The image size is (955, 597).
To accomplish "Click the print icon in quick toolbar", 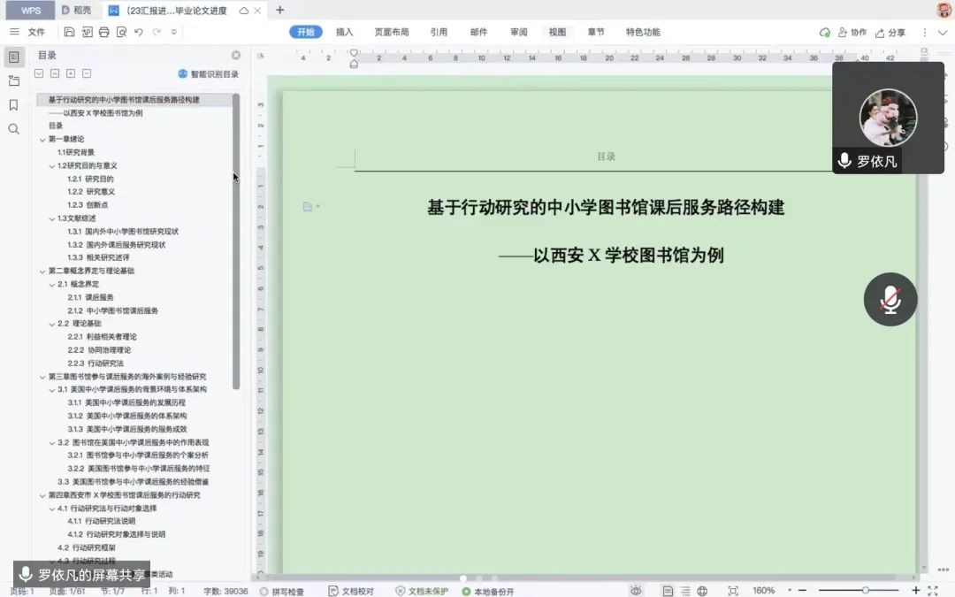I will click(104, 32).
